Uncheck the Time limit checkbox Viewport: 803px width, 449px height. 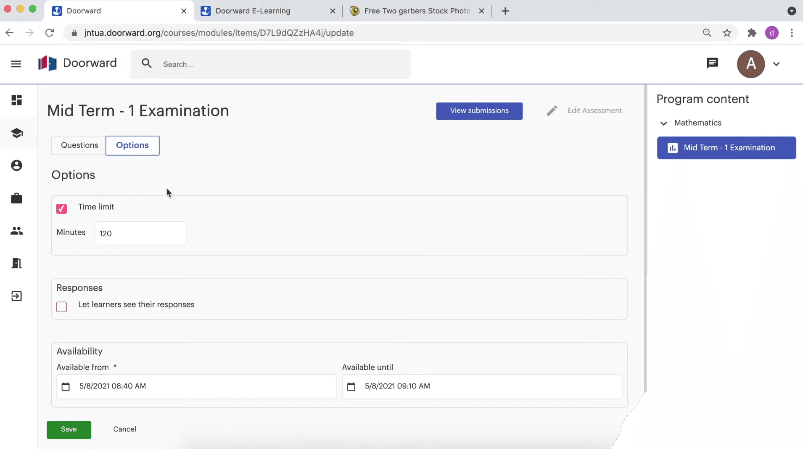click(x=61, y=209)
